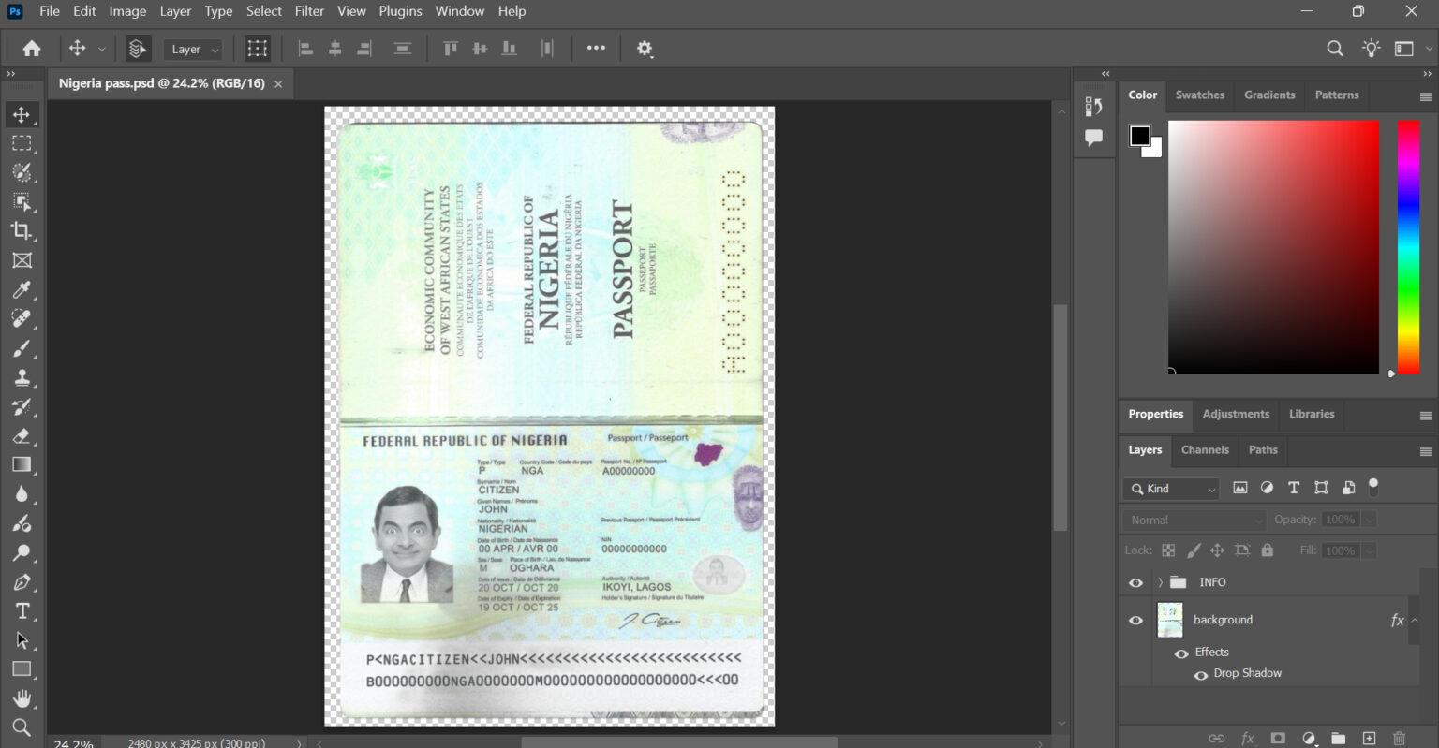Pick the Hand tool
Viewport: 1439px width, 748px height.
(22, 698)
